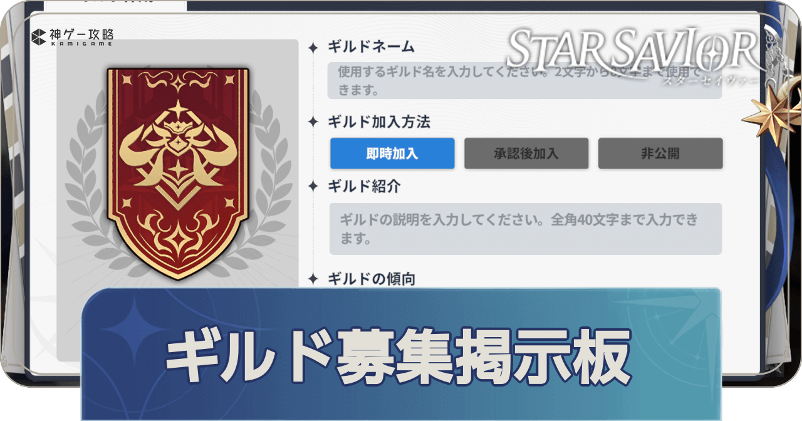802x421 pixels.
Task: Click the 神ゲー攻略 KAMIGAME logo
Action: (73, 37)
